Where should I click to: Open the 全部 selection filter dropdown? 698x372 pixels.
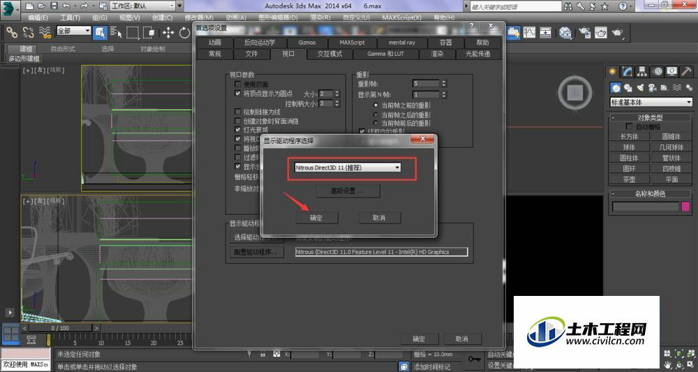point(73,31)
